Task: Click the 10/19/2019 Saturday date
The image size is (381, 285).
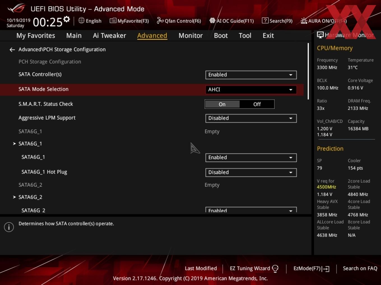Action: (18, 23)
